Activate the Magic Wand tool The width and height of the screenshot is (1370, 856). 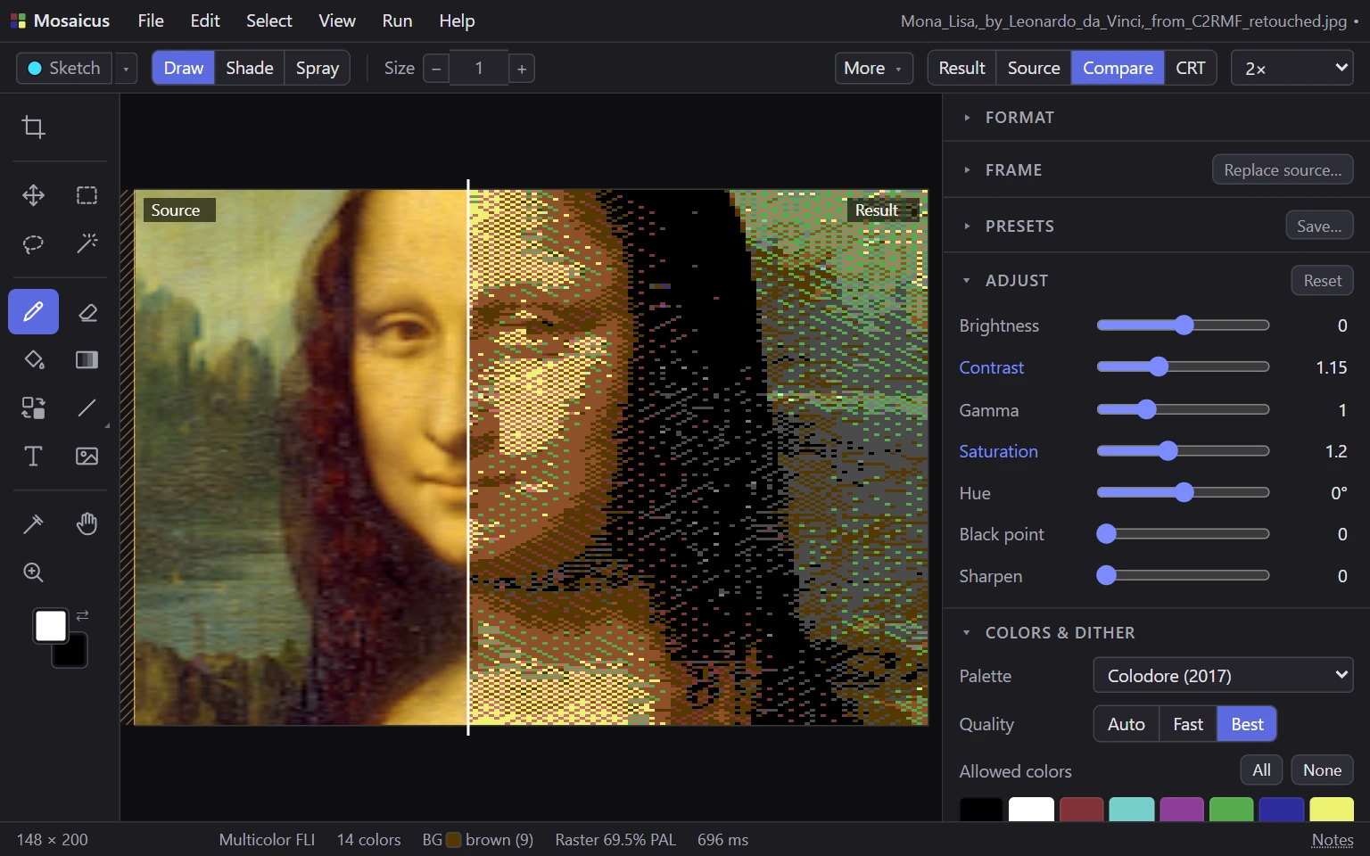(x=87, y=243)
